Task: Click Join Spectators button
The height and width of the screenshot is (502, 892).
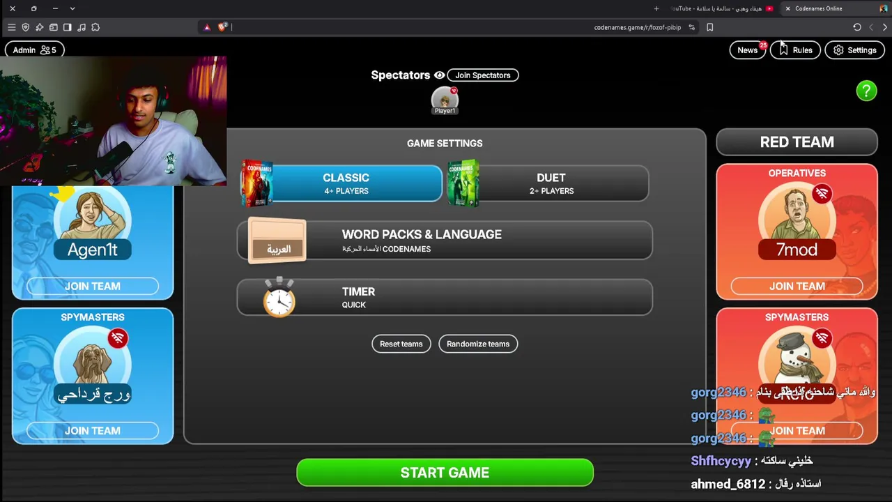Action: pyautogui.click(x=483, y=75)
